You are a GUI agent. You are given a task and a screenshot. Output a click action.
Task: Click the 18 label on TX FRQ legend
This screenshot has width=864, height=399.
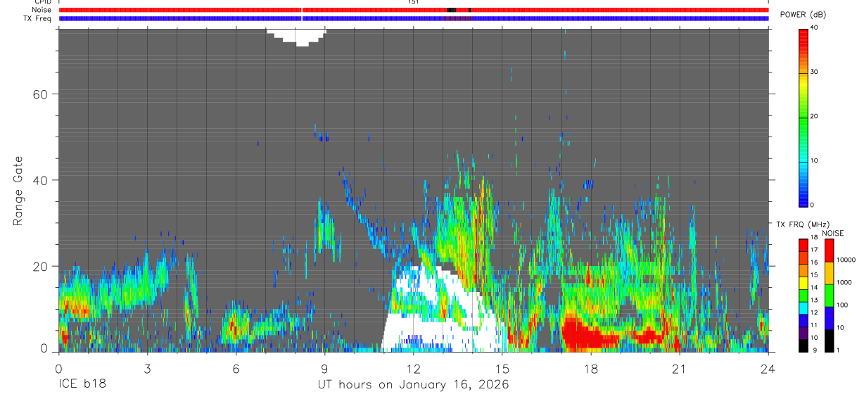[813, 239]
